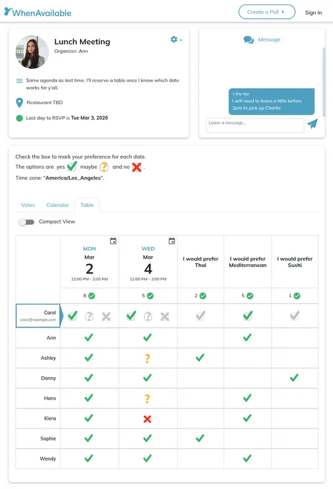This screenshot has width=333, height=489.
Task: Switch to the Votes tab
Action: click(x=28, y=205)
